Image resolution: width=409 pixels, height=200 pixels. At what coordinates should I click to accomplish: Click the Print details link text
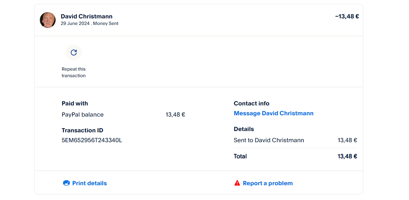[89, 183]
